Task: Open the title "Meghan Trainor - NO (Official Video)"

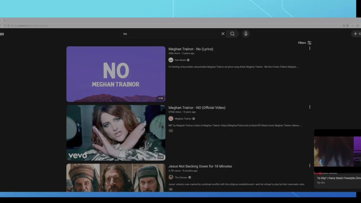Action: pos(197,108)
